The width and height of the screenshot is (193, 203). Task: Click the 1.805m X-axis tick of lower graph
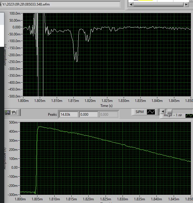coord(37,199)
